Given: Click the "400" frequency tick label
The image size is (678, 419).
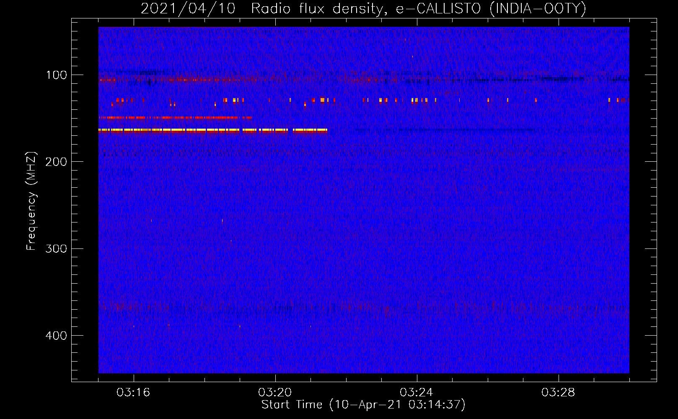Looking at the screenshot, I should (x=57, y=336).
